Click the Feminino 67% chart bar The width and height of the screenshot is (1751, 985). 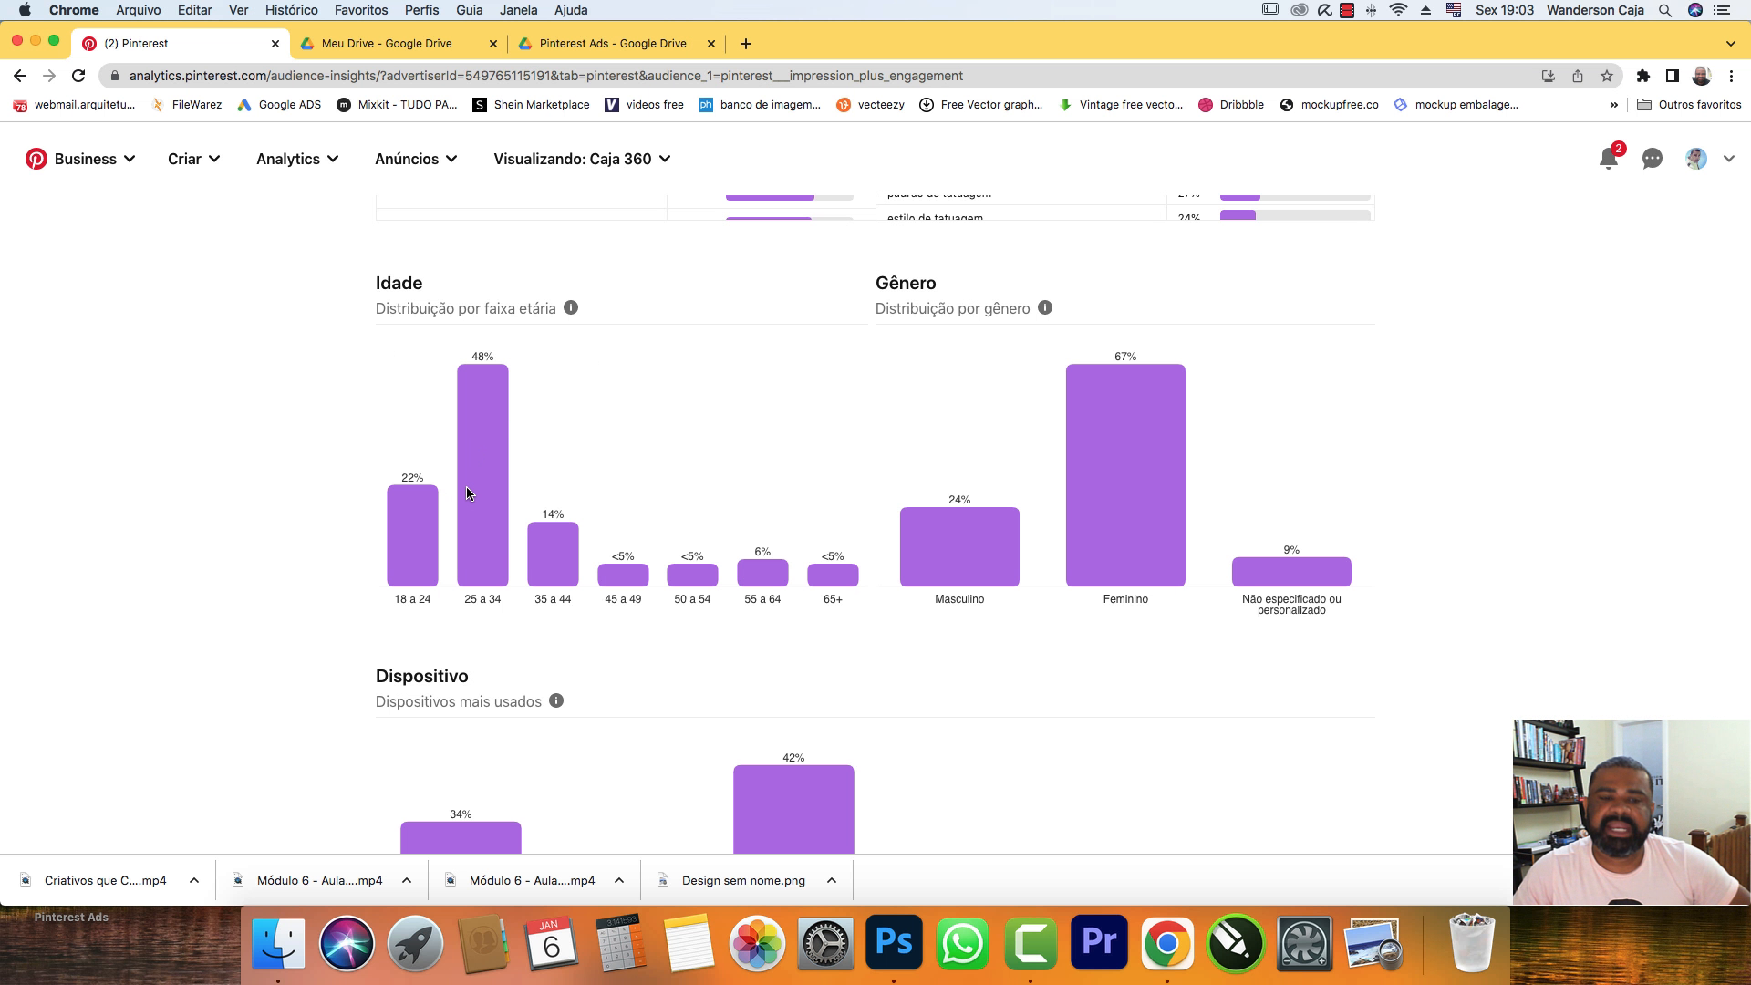coord(1125,474)
